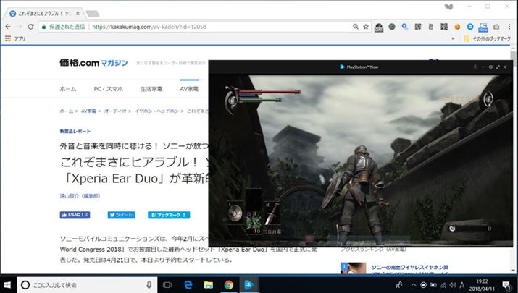Click the PlayStation Now taskbar icon
This screenshot has height=293, width=518.
248,284
